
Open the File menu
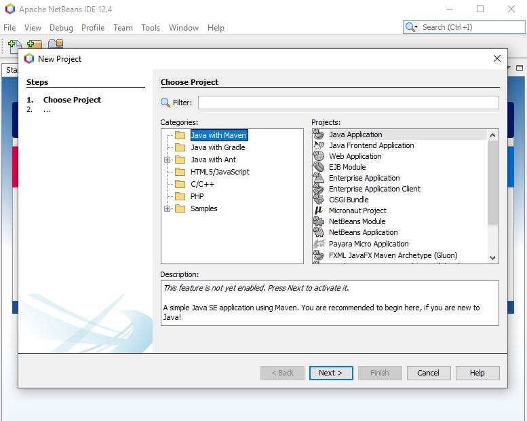coord(9,28)
